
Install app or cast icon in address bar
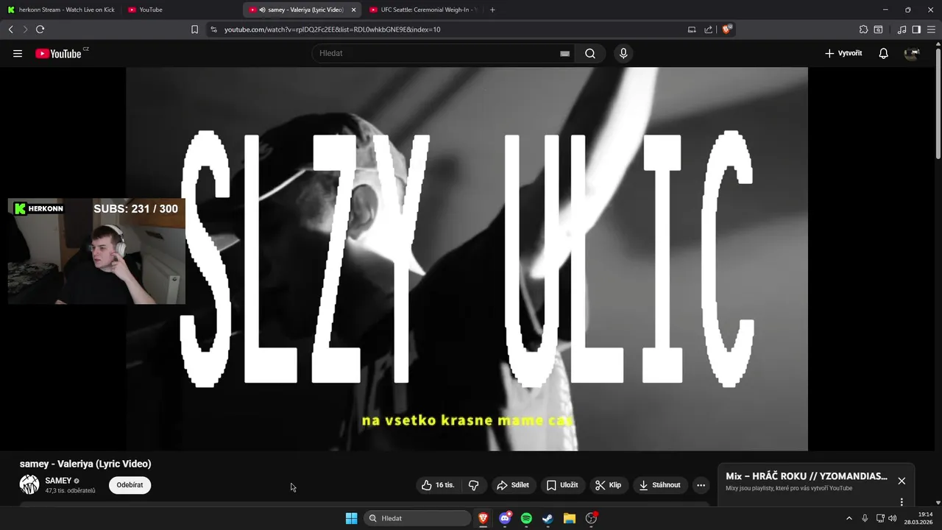(x=692, y=29)
